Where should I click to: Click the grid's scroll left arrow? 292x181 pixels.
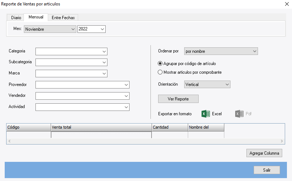click(9, 141)
